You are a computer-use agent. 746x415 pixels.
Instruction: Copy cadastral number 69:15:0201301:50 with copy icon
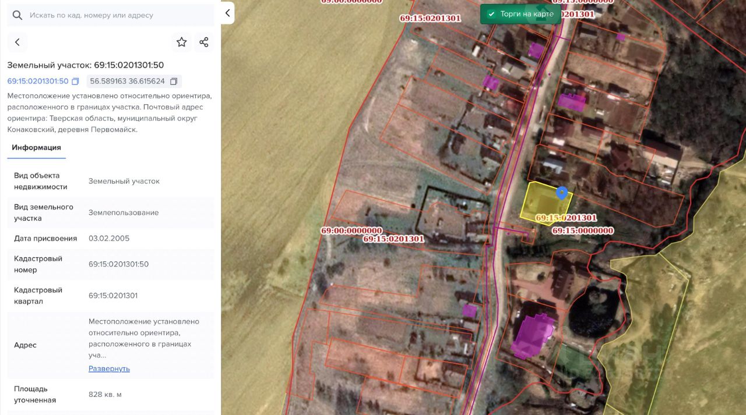(x=75, y=81)
